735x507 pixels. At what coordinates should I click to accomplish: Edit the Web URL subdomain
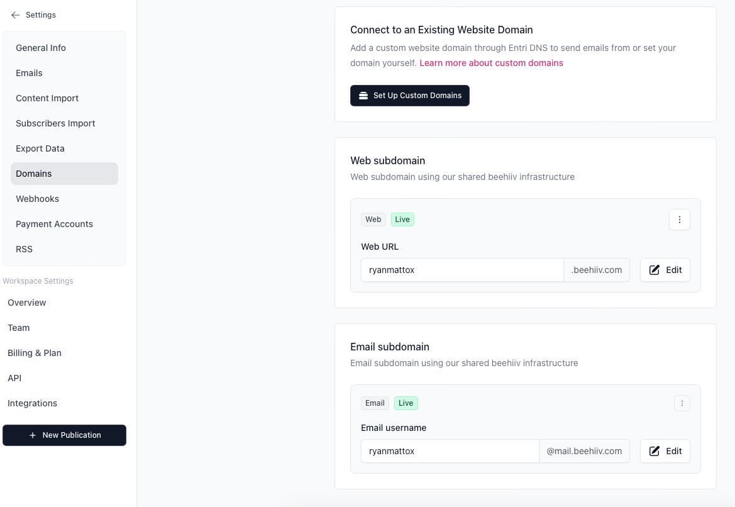coord(665,270)
